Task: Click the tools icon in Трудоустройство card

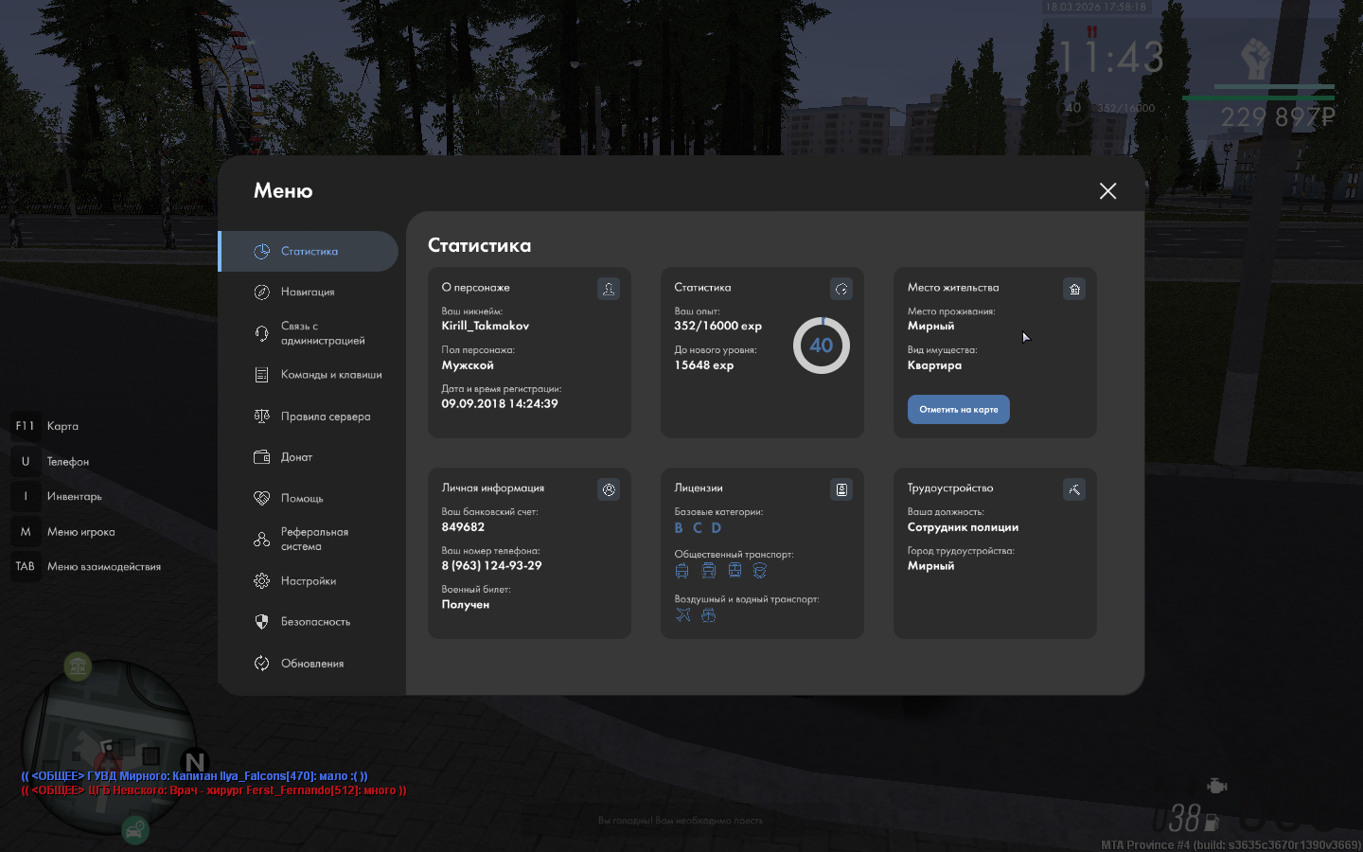Action: coord(1073,489)
